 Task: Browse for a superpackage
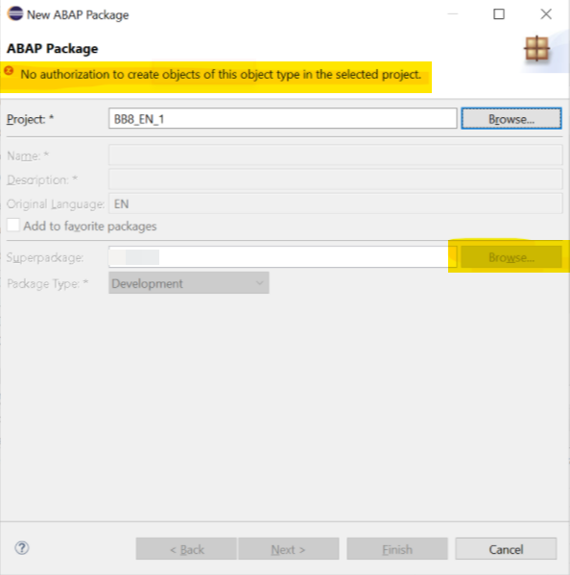[511, 257]
